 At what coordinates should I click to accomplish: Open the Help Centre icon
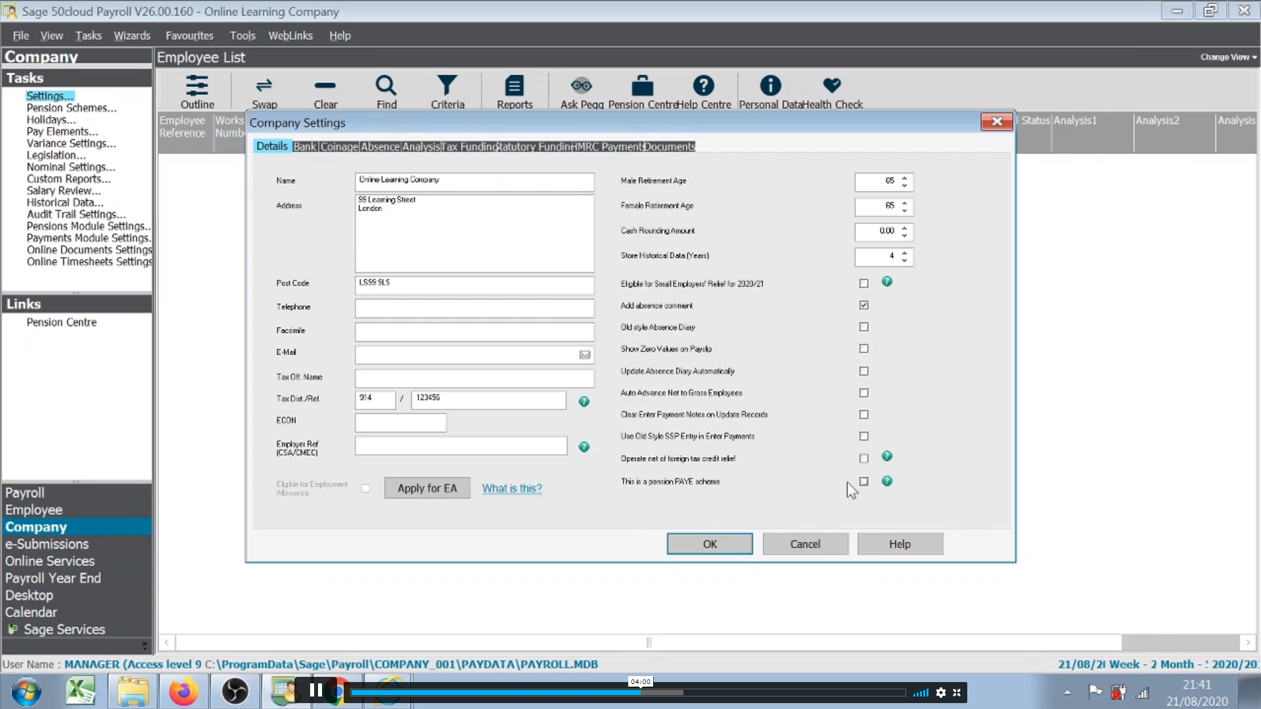click(x=704, y=92)
